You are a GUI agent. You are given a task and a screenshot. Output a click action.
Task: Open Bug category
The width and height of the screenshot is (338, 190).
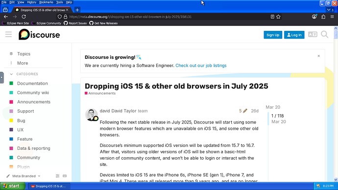tap(21, 120)
